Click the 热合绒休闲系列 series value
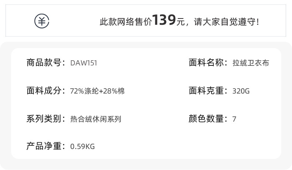This screenshot has height=170, width=292. pyautogui.click(x=96, y=119)
